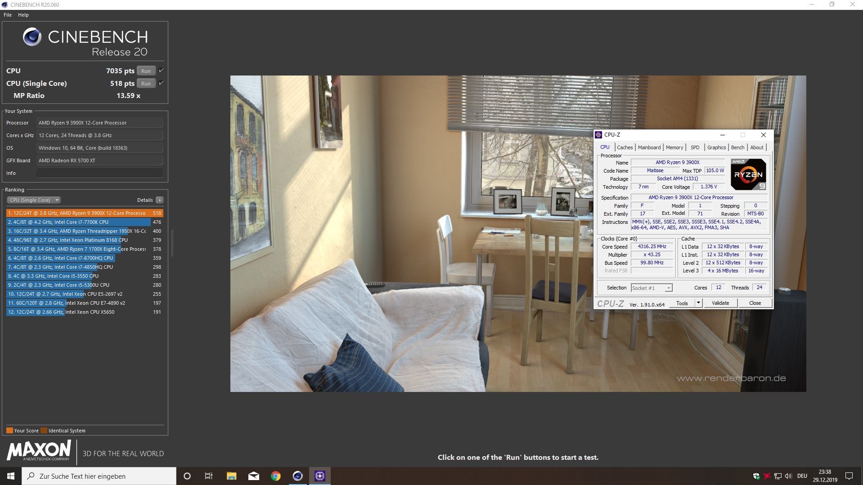Run the CPU multi-core test
This screenshot has width=863, height=485.
pyautogui.click(x=146, y=71)
